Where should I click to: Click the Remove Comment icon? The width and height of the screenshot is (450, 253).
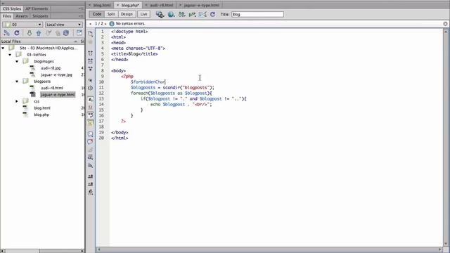91,142
